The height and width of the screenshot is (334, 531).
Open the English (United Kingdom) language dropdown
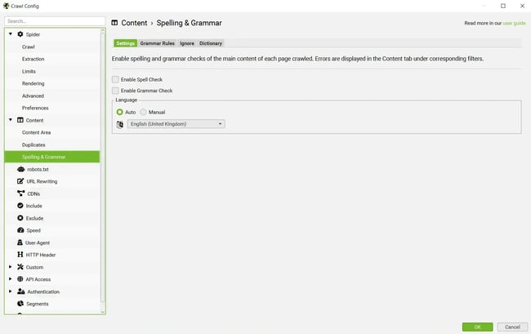click(176, 124)
